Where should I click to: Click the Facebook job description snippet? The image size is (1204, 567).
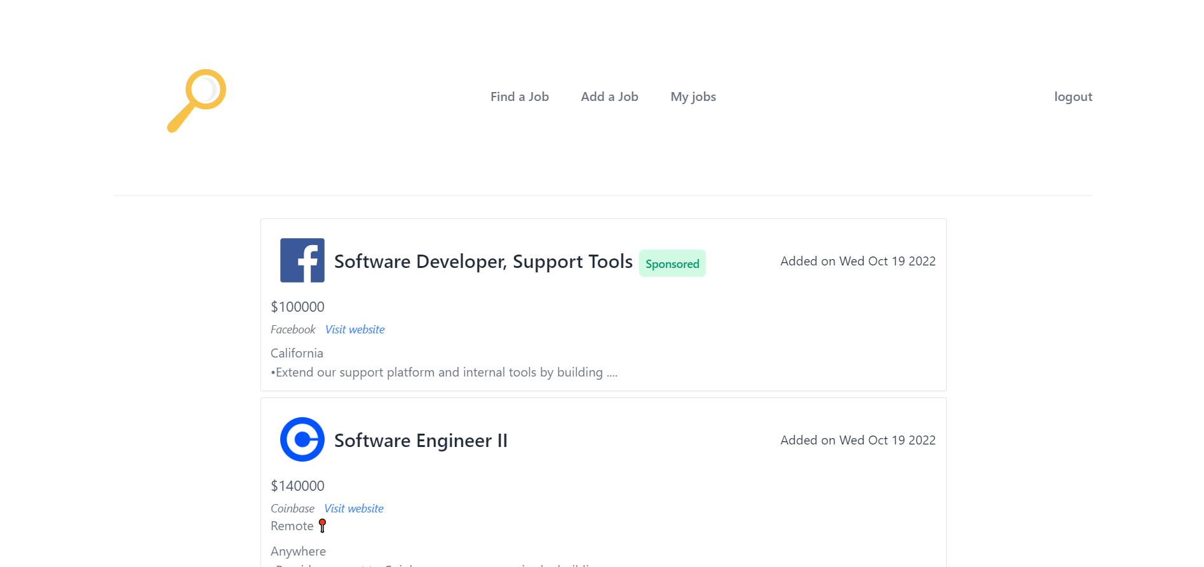point(443,373)
